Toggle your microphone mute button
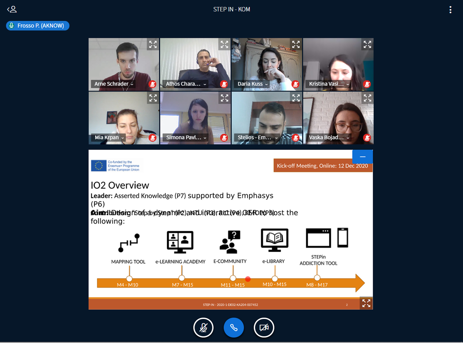Viewport: 463px width, 343px height. [x=203, y=328]
